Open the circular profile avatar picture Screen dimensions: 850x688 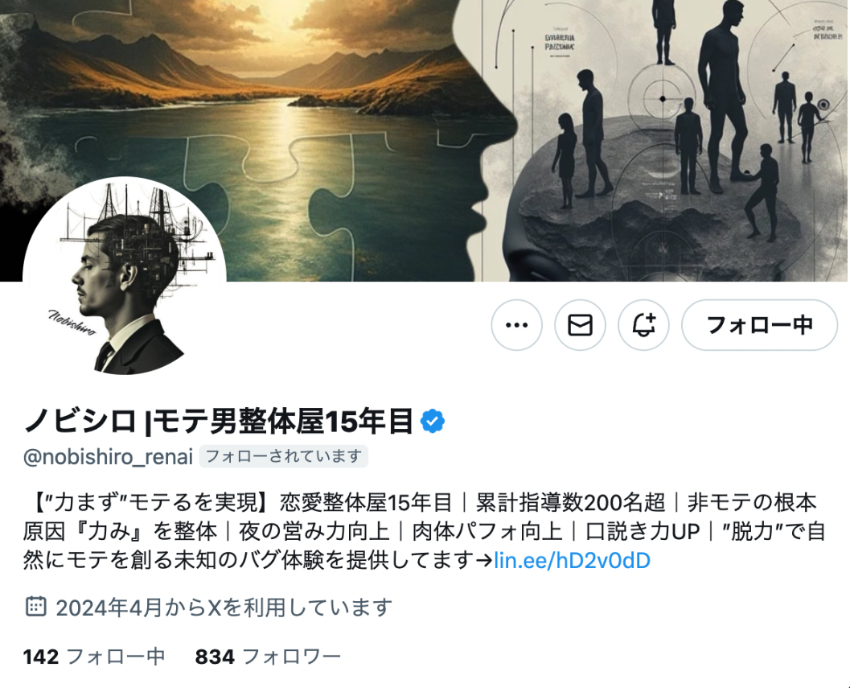coord(124,278)
